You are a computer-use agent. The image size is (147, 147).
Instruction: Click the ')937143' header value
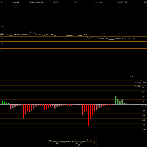click(x=98, y=2)
